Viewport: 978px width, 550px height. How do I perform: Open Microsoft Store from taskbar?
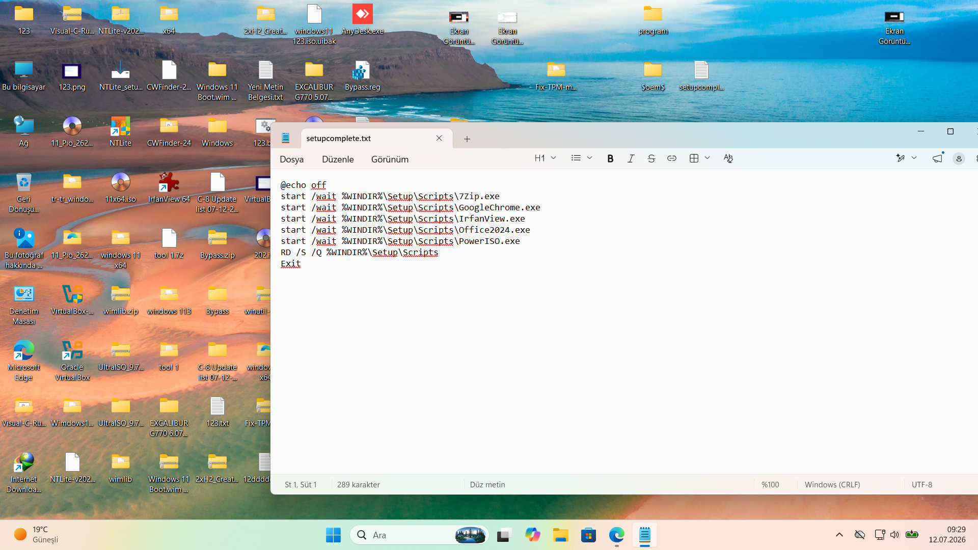[x=588, y=535]
